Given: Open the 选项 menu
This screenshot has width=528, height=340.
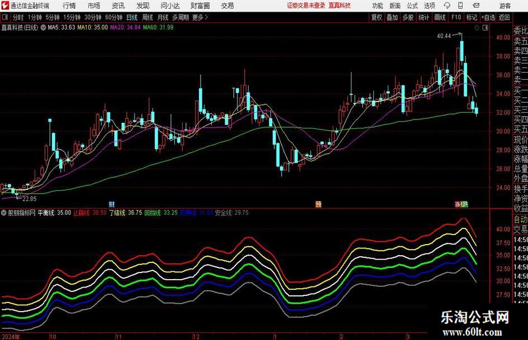Looking at the screenshot, I should [429, 6].
